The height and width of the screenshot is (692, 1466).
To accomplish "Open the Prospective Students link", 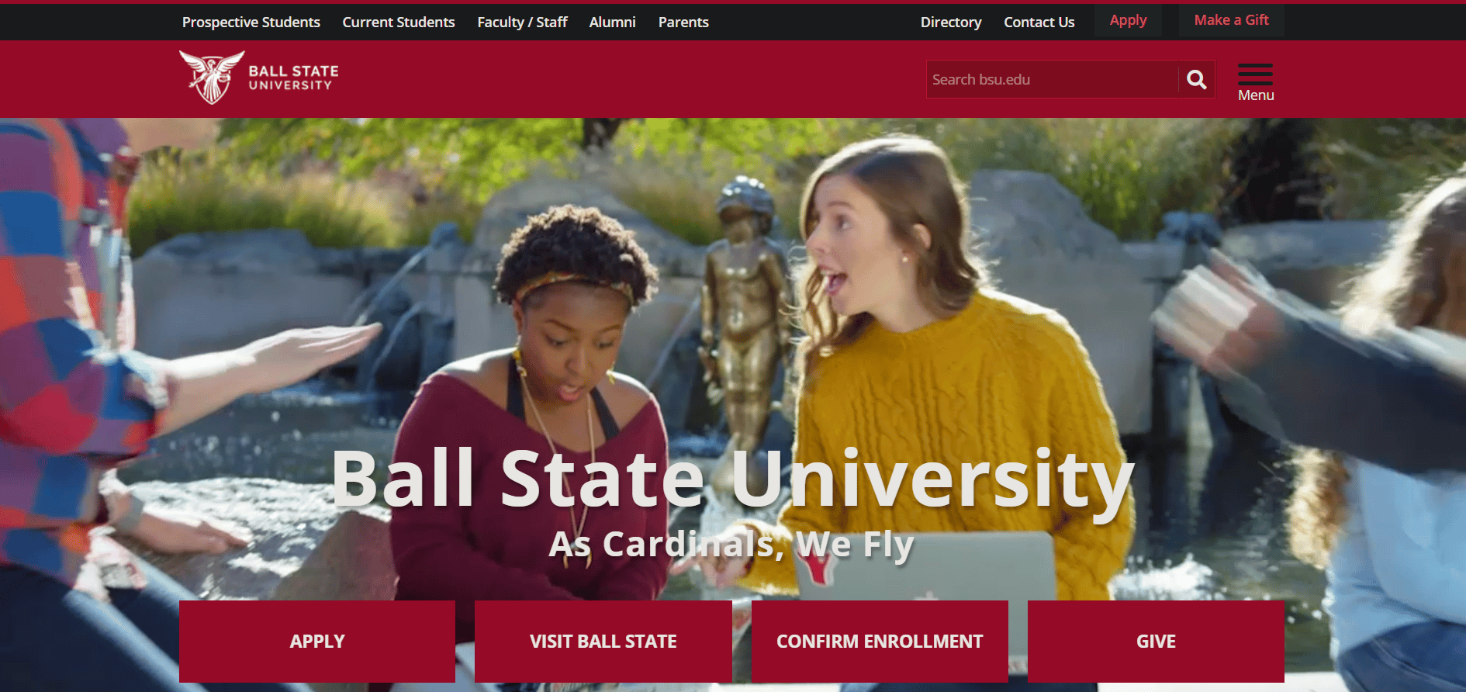I will click(251, 22).
